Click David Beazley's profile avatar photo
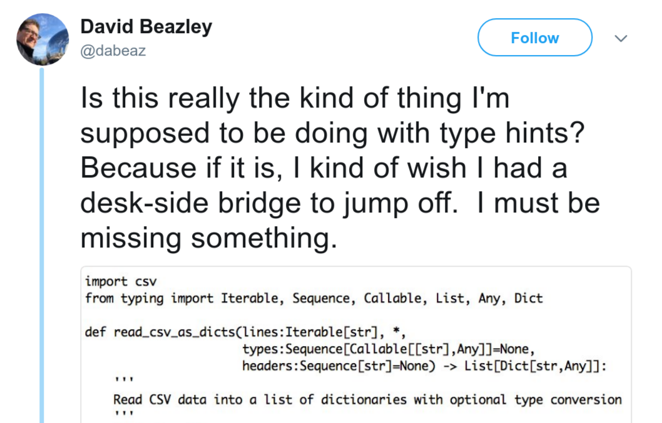Screen dimensions: 662x423 tap(43, 39)
